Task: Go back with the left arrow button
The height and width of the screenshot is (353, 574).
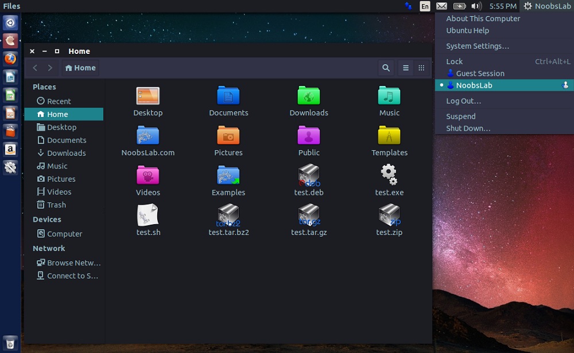Action: 35,68
